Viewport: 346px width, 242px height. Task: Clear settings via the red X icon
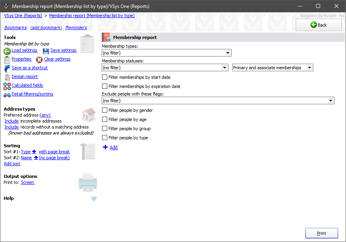tap(39, 59)
